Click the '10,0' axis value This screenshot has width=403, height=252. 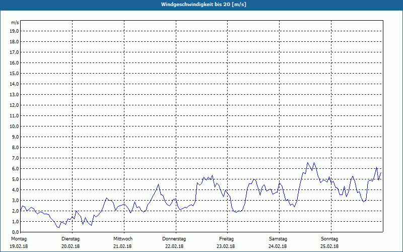14,127
